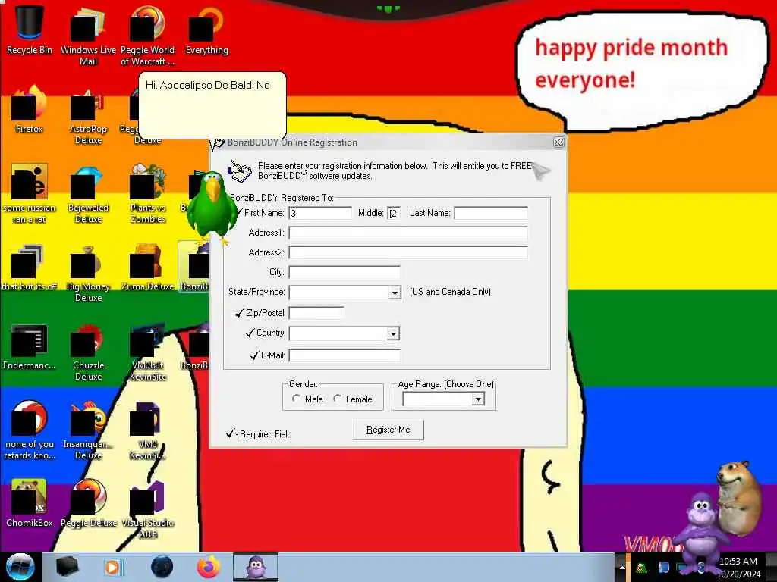Click the Register Me button
The height and width of the screenshot is (582, 777).
[x=388, y=430]
